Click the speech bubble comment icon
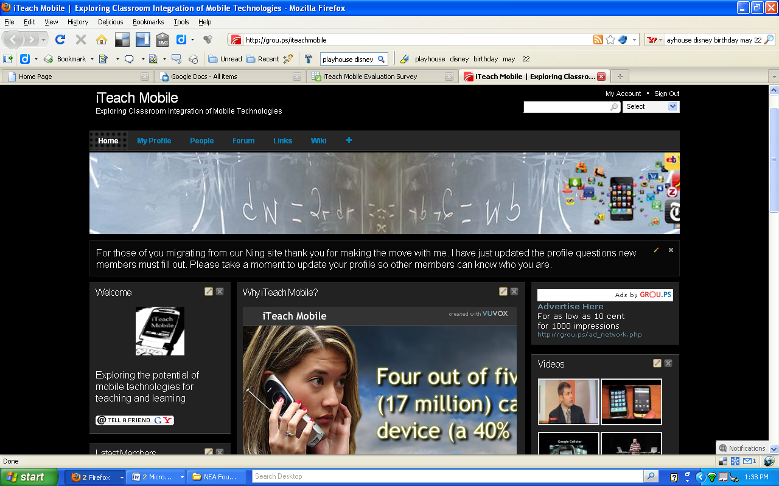This screenshot has height=486, width=779. coord(129,59)
